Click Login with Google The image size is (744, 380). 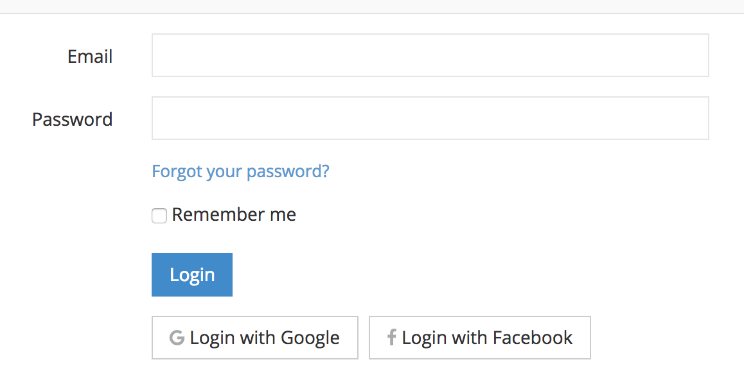[255, 337]
